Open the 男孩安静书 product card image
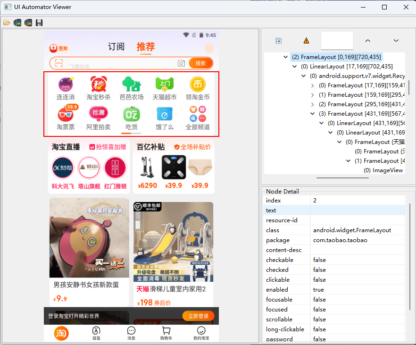The width and height of the screenshot is (416, 345). click(x=89, y=238)
